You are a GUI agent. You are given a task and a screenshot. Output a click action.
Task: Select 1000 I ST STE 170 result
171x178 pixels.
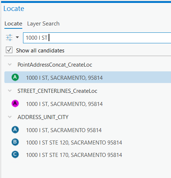pos(88,155)
